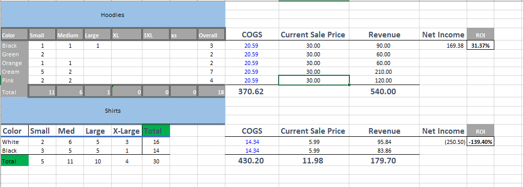Select hoodies COGS total 370.62
523x187 pixels.
point(252,91)
